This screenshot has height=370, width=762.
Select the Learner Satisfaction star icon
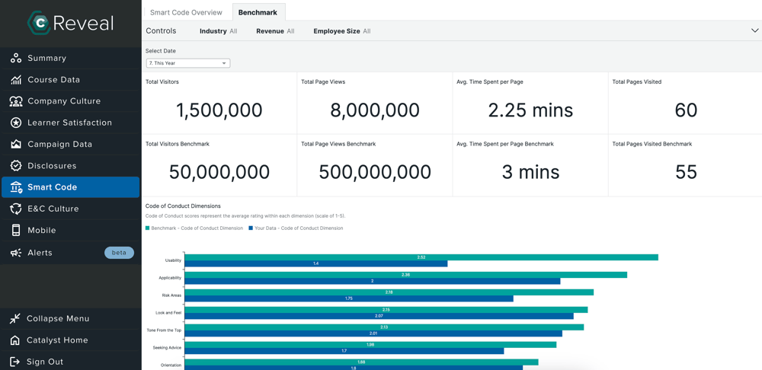15,123
